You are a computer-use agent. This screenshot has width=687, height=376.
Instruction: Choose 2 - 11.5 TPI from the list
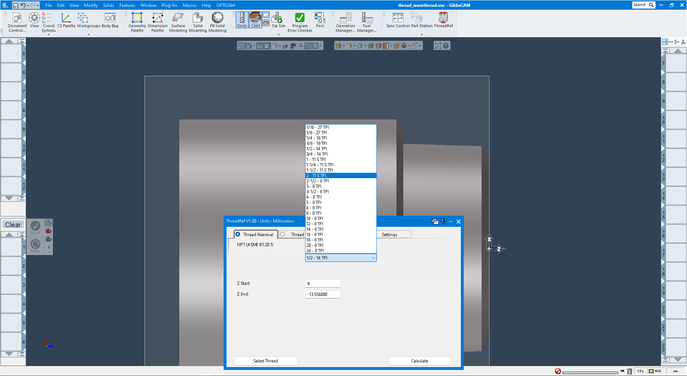tap(341, 175)
